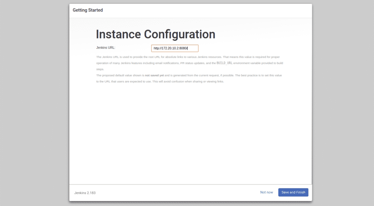Image resolution: width=374 pixels, height=206 pixels.
Task: Click the Getting Started title text
Action: [88, 10]
